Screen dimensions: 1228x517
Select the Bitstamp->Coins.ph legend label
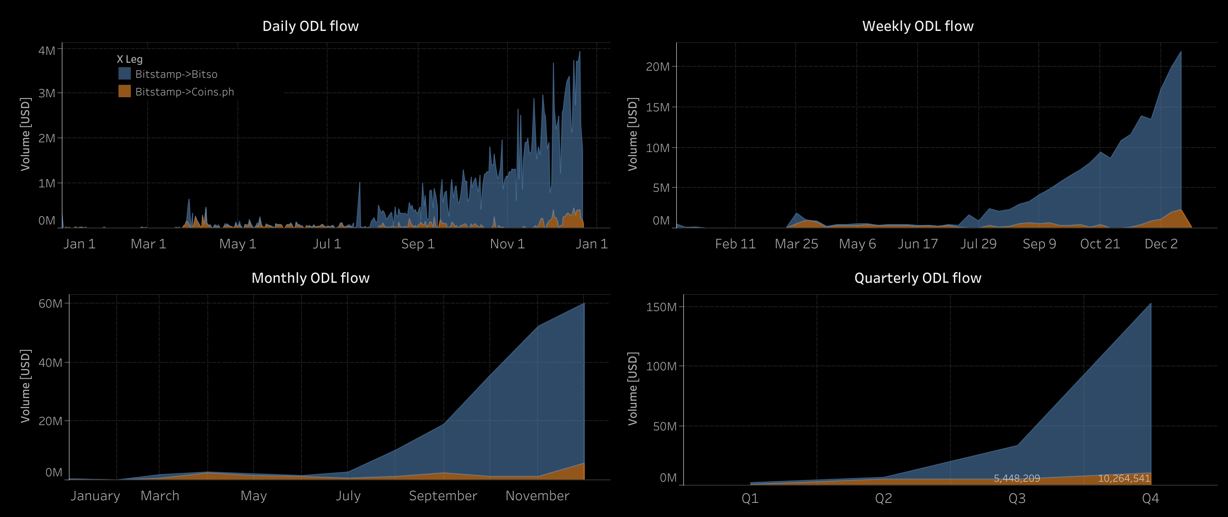184,92
